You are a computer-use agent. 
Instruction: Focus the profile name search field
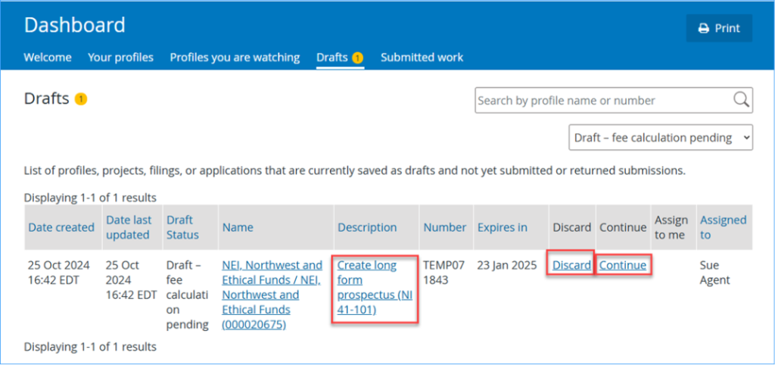click(x=602, y=100)
